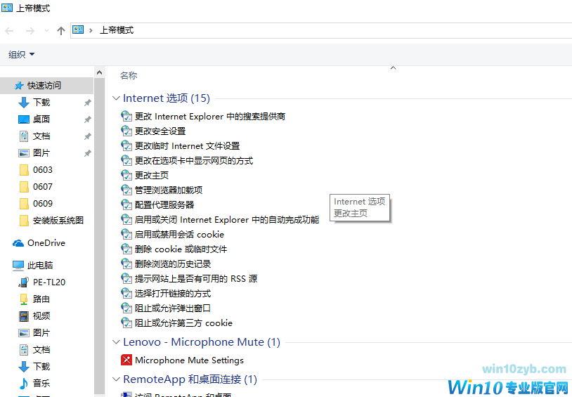Open 更改临时 Internet 文件设置

(187, 146)
